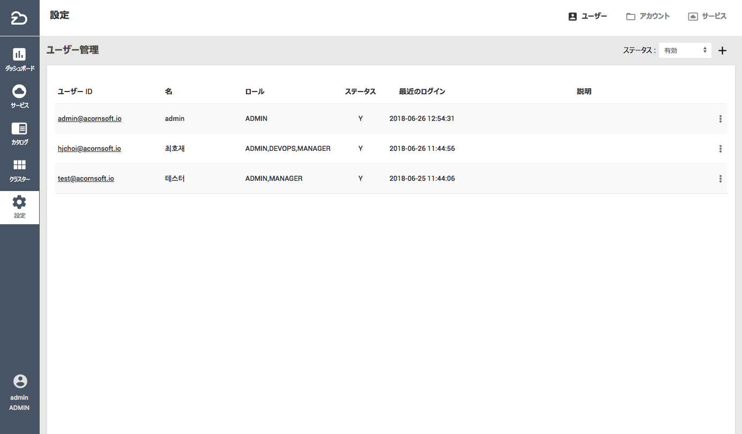The width and height of the screenshot is (742, 434).
Task: Open the more options menu for test@acornsoft.io
Action: (x=721, y=179)
